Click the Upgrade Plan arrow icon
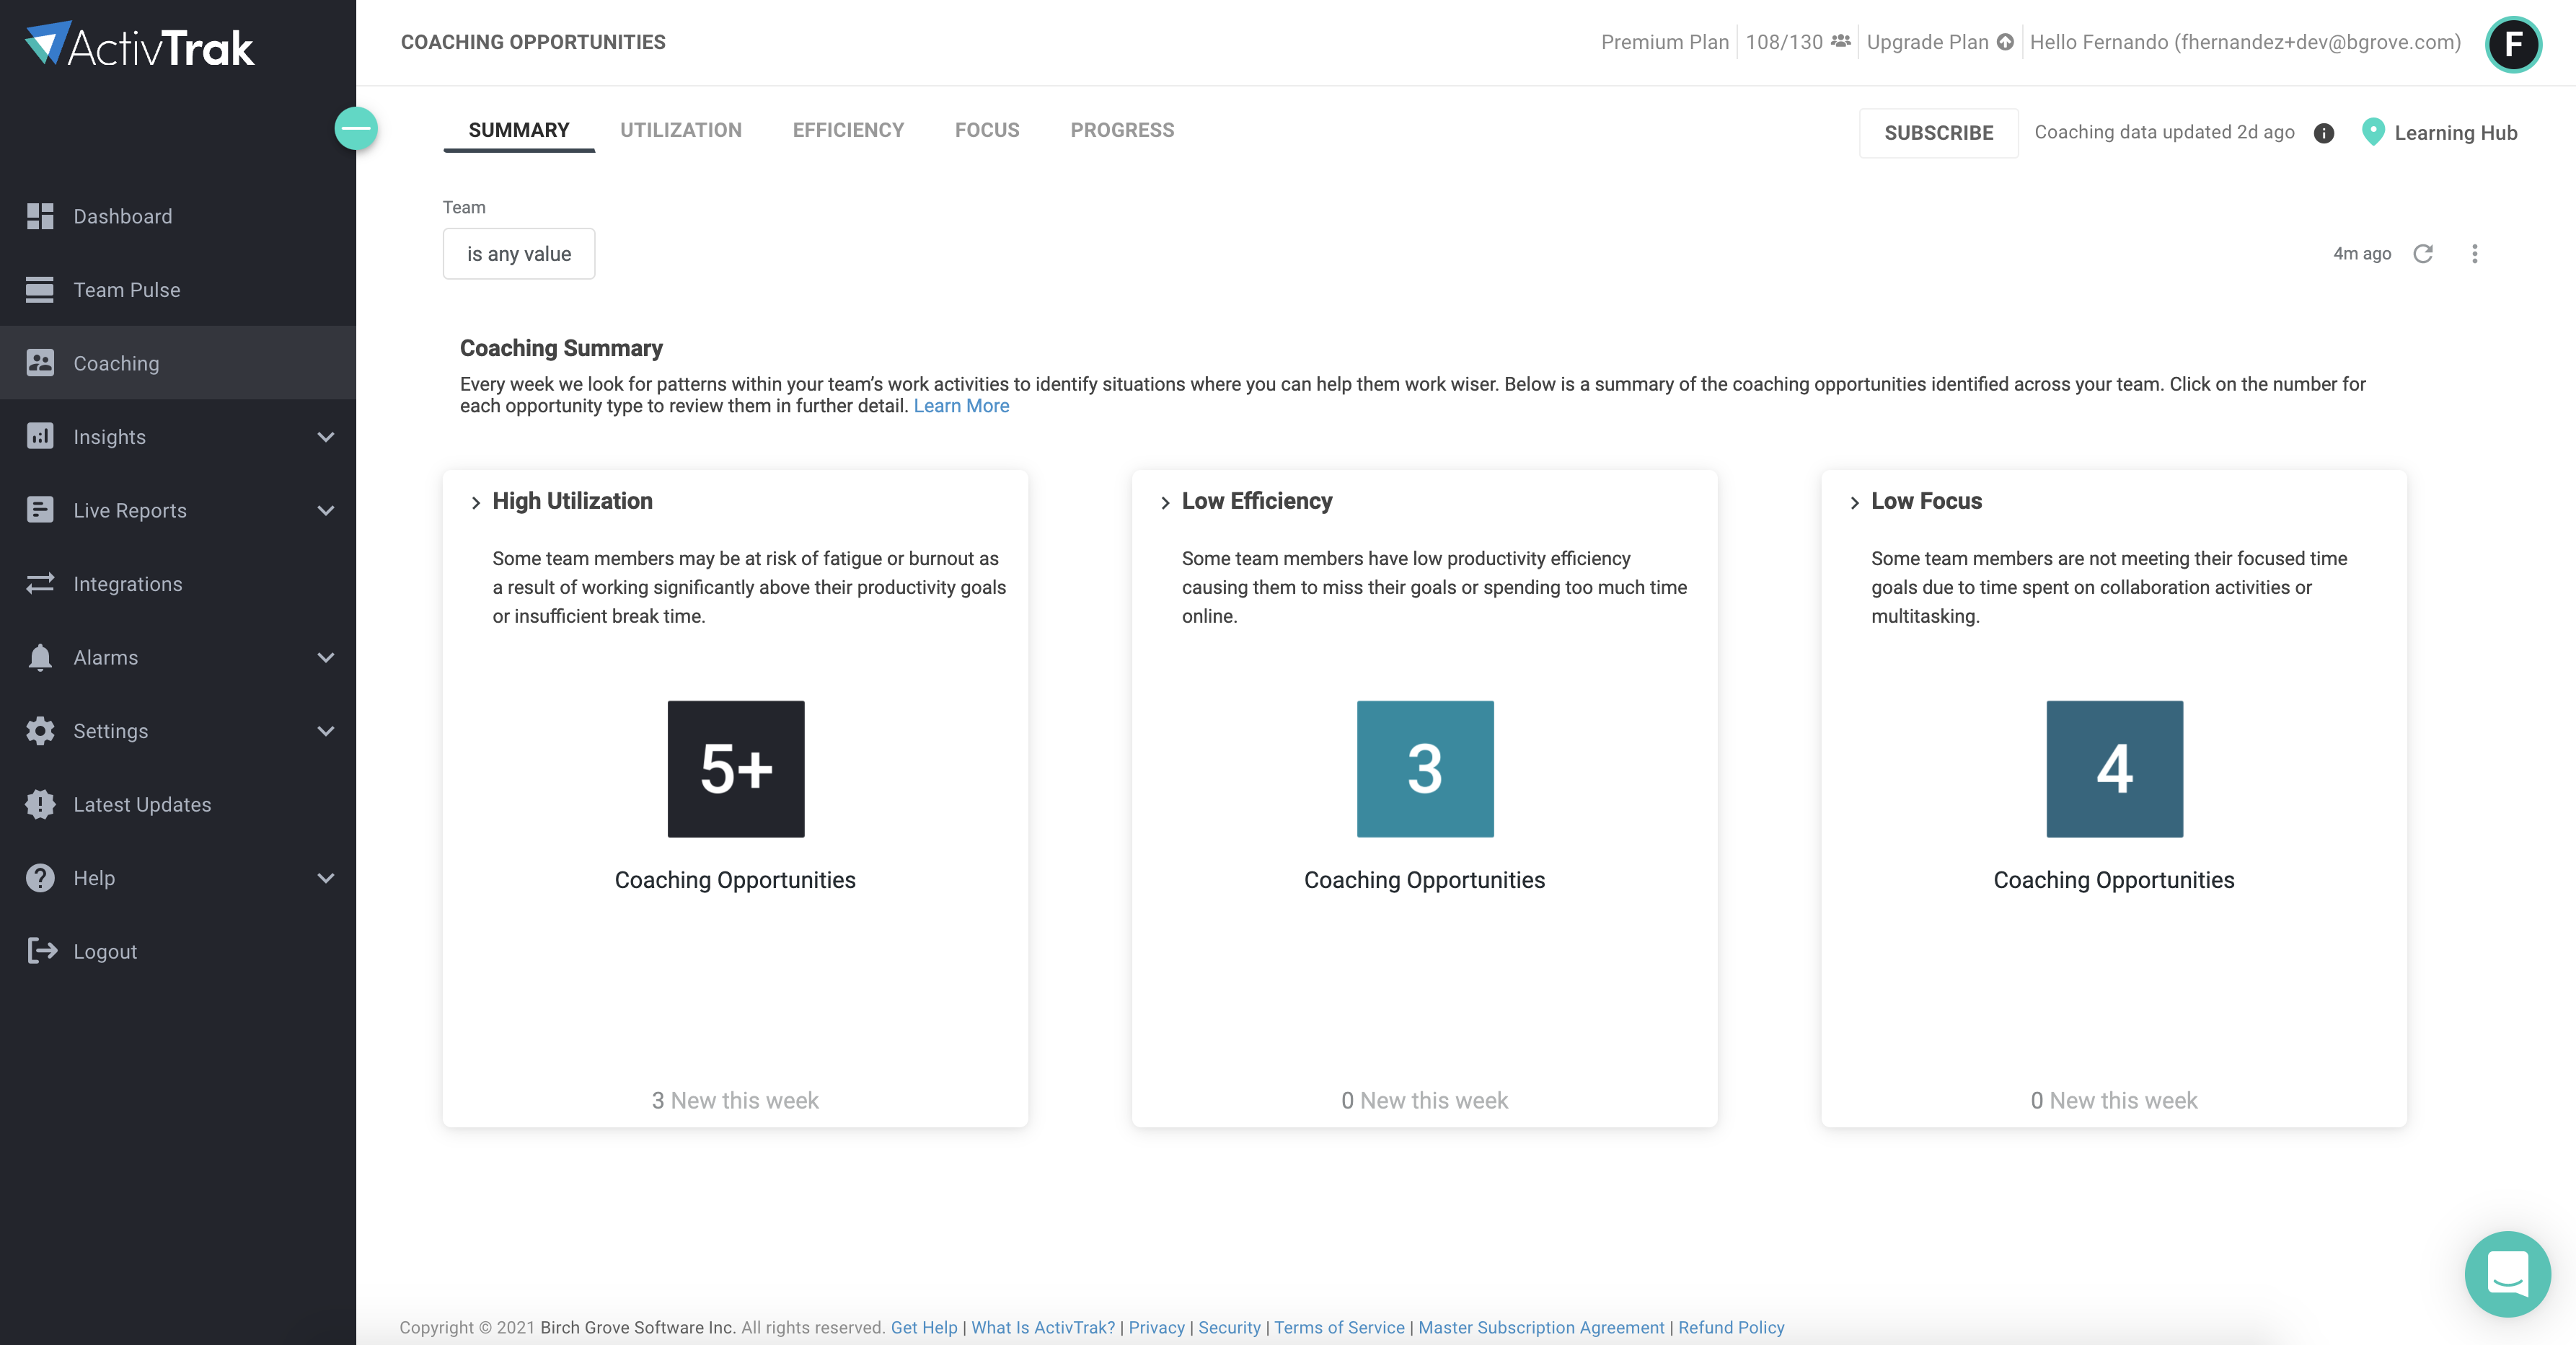Viewport: 2576px width, 1345px height. pos(2005,42)
